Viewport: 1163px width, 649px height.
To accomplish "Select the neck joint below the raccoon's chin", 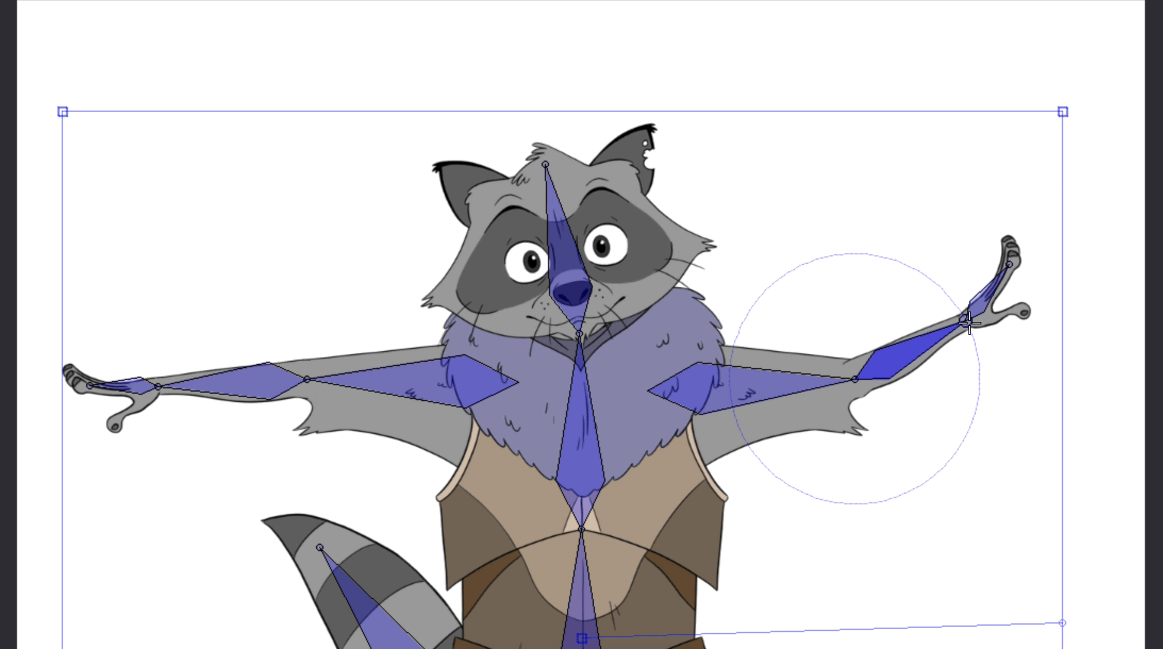I will [579, 334].
